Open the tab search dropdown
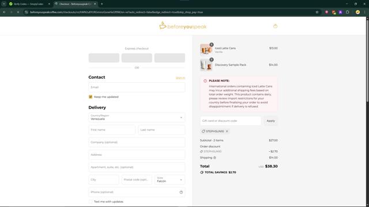The height and width of the screenshot is (207, 369). [4, 4]
